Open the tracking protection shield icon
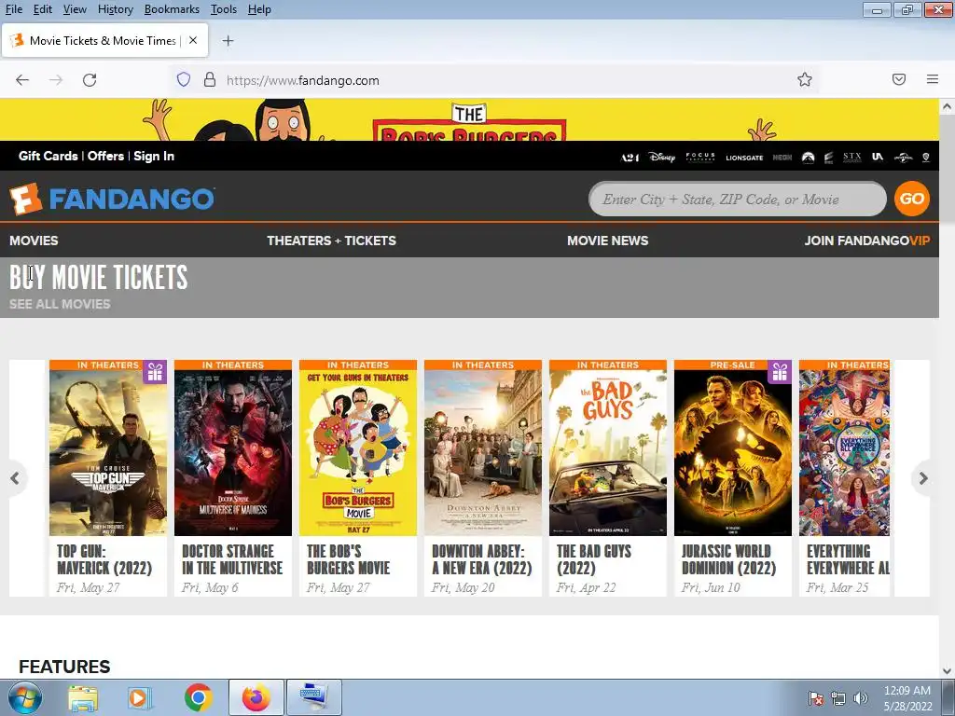The width and height of the screenshot is (955, 716). tap(184, 80)
